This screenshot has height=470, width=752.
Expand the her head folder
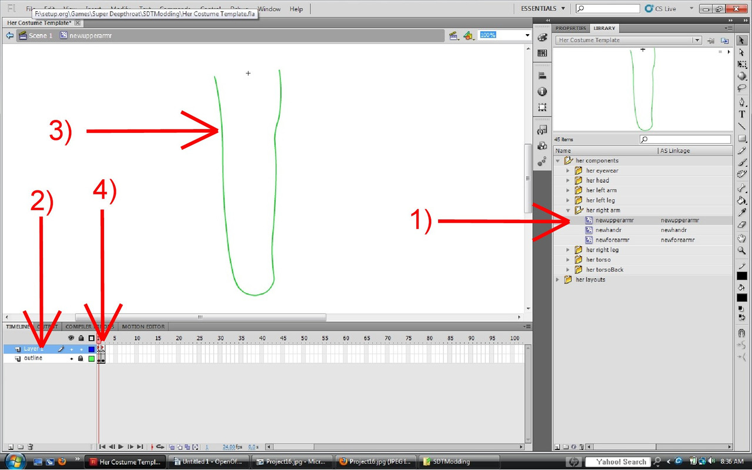(x=568, y=180)
